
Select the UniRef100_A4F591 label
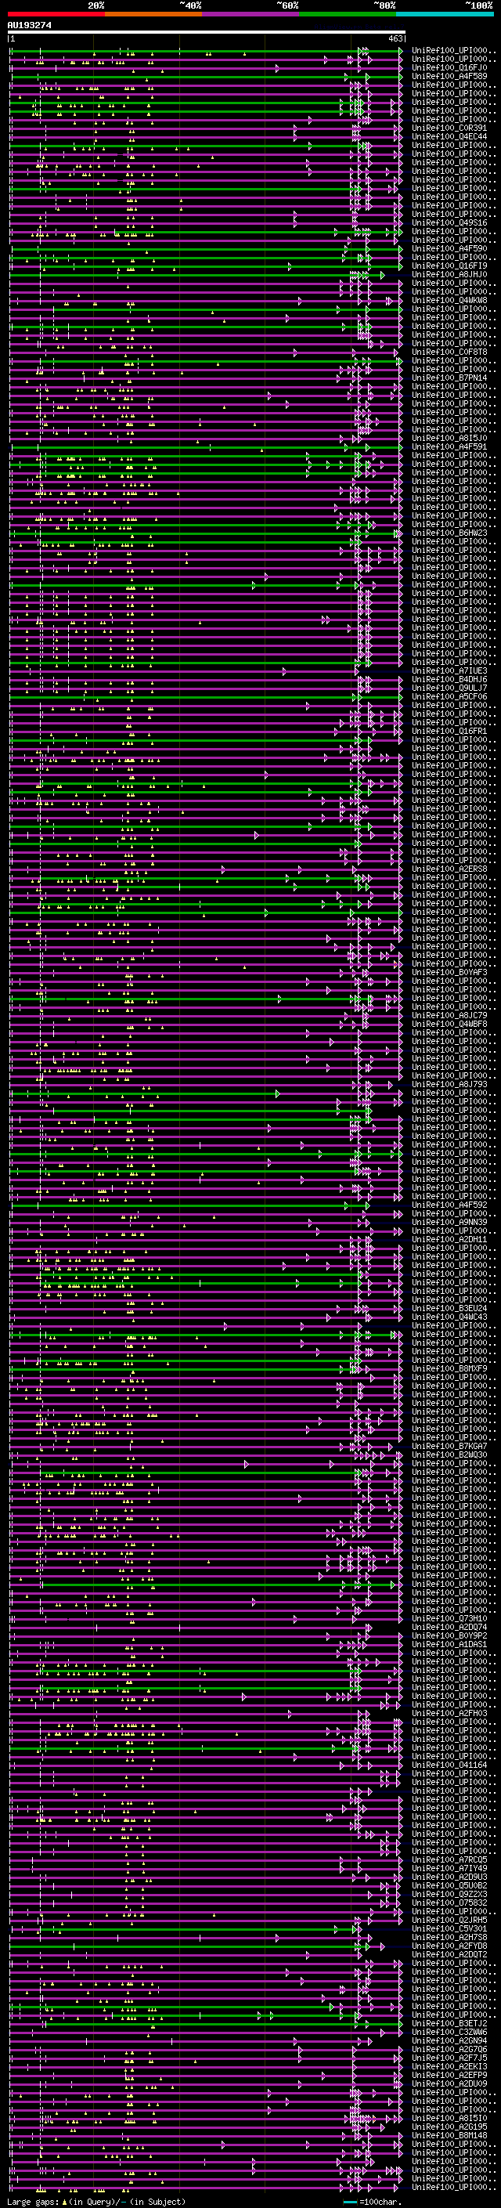click(449, 446)
